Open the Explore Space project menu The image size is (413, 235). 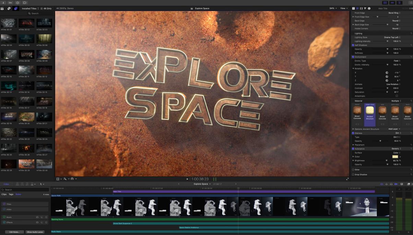[x=202, y=184]
